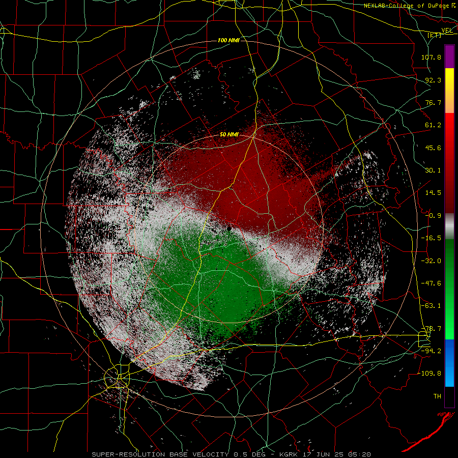Click the 92.3 velocity scale value
This screenshot has width=458, height=458.
click(x=433, y=80)
